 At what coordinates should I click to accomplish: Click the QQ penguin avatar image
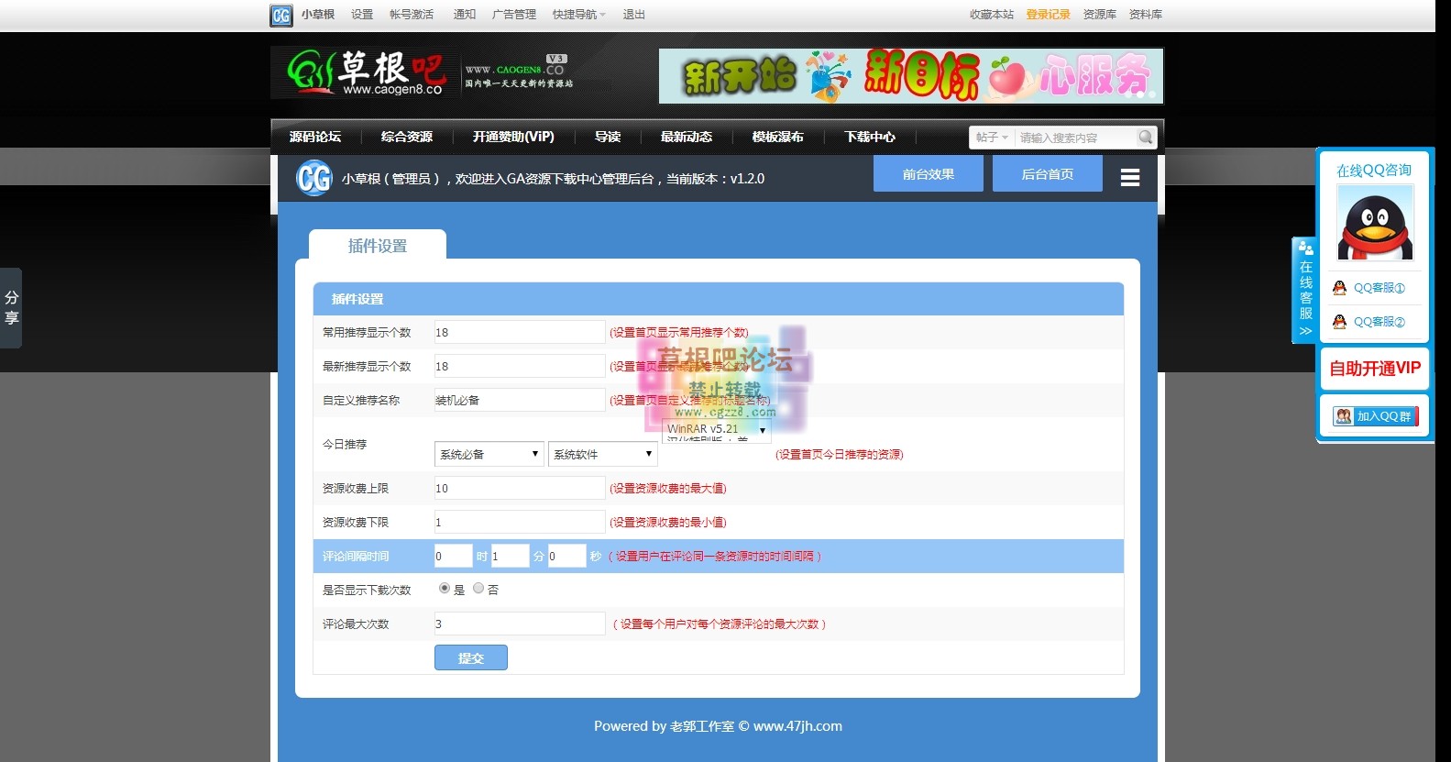point(1375,223)
